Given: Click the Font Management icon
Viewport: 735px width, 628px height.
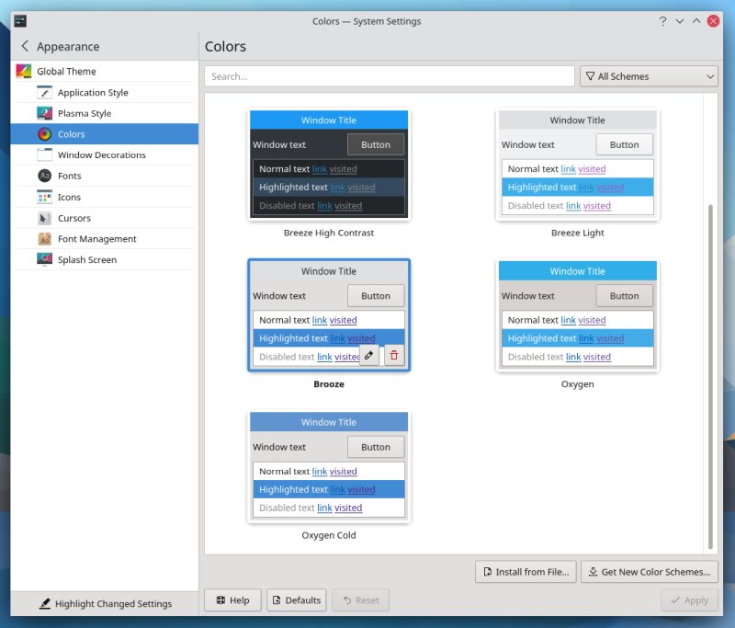Looking at the screenshot, I should [x=44, y=239].
